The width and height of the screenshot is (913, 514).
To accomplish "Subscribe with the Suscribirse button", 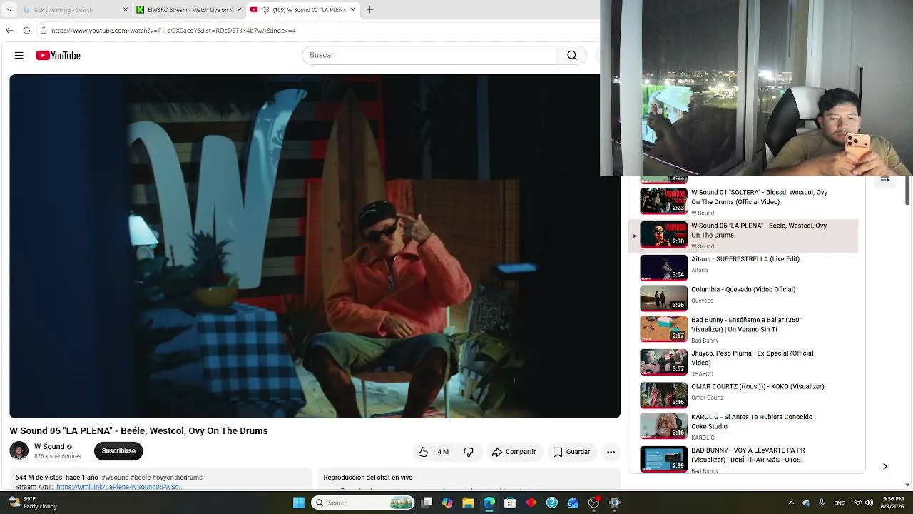I will [118, 451].
